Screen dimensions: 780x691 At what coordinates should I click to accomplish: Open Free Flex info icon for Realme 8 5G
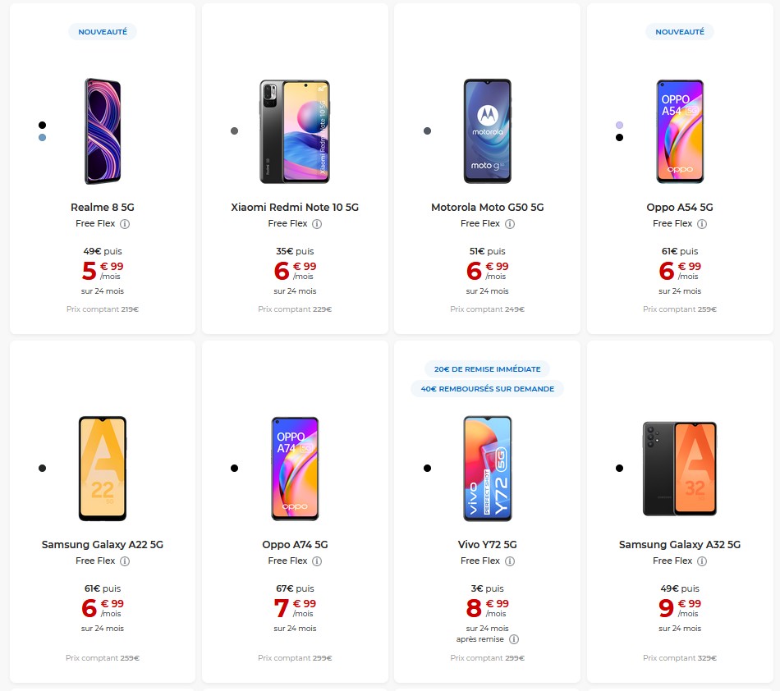click(x=125, y=224)
